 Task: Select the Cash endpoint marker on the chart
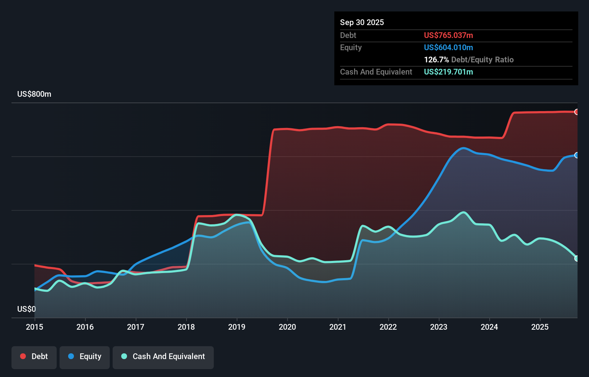click(x=577, y=258)
